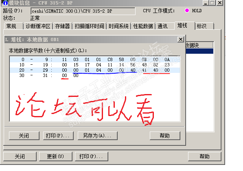Click 关闭 in the L stack dialog
The height and width of the screenshot is (171, 243).
24,136
